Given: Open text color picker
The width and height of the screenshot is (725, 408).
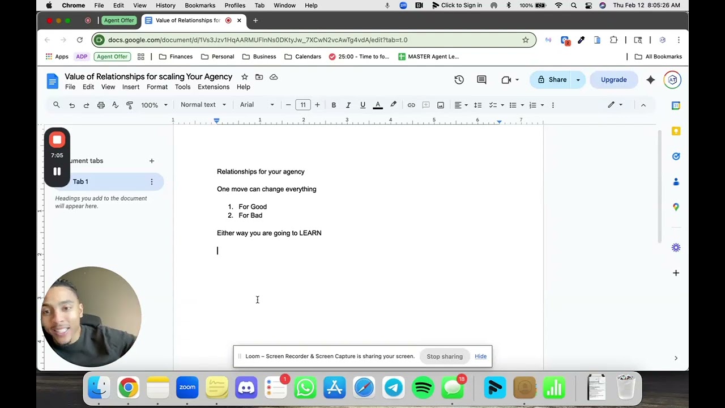Looking at the screenshot, I should coord(377,105).
